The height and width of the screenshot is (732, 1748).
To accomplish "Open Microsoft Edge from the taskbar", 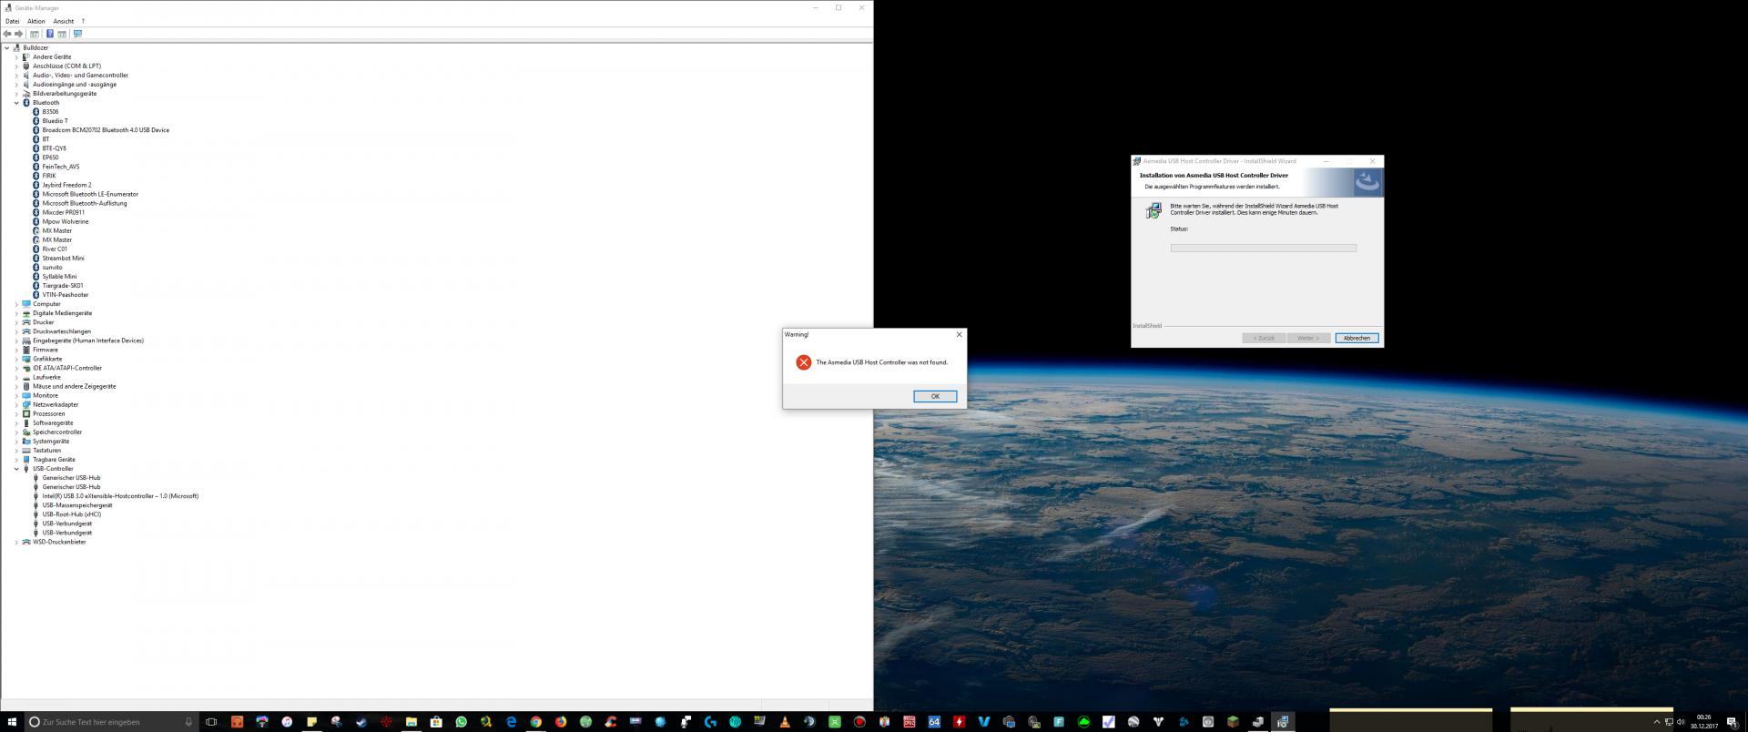I will point(511,722).
